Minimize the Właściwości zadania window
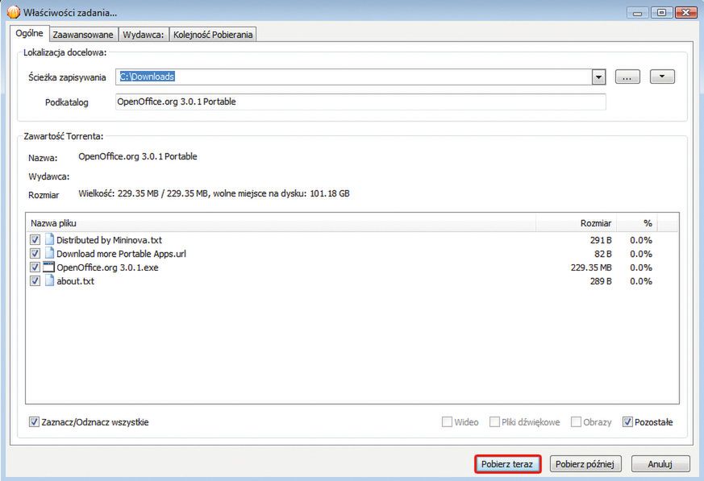The height and width of the screenshot is (481, 704). pyautogui.click(x=638, y=13)
